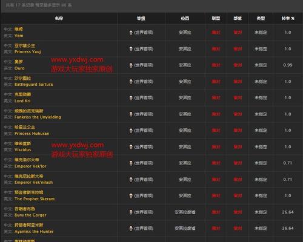Viewport: 303px width, 242px height.
Task: Sort table by the 等级 column header
Action: tap(141, 18)
